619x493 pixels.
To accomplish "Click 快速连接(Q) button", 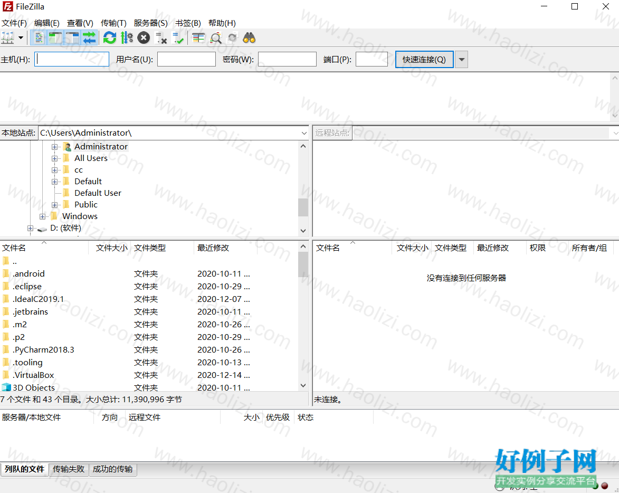I will pyautogui.click(x=424, y=60).
